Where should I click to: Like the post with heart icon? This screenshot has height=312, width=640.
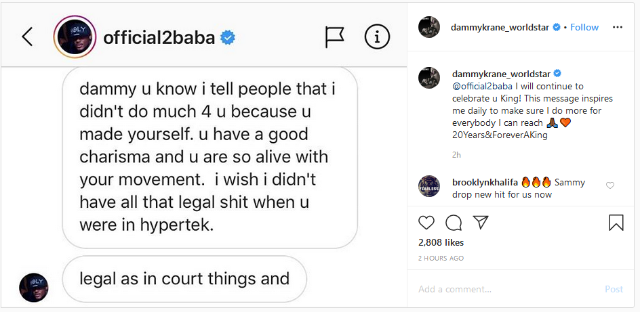pyautogui.click(x=426, y=223)
